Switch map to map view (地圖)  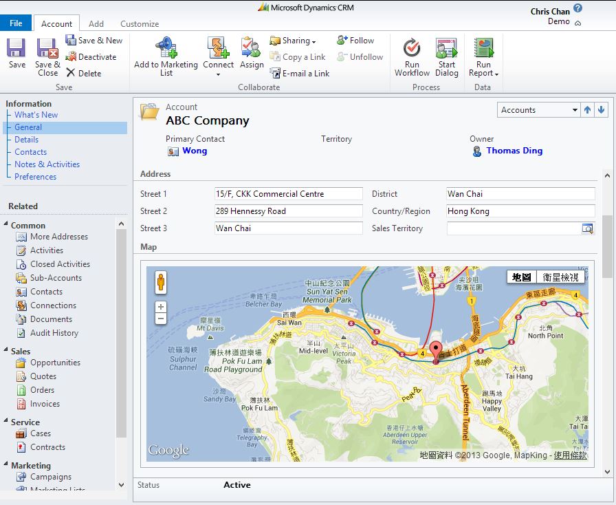pos(521,277)
